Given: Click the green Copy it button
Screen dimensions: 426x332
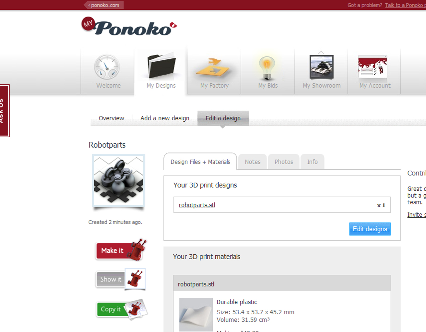Looking at the screenshot, I should tap(110, 309).
